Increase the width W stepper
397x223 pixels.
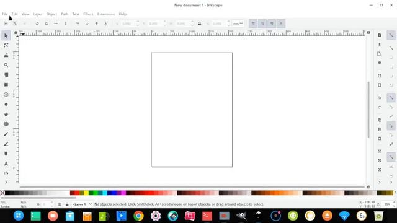(192, 22)
